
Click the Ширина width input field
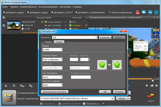74,60
